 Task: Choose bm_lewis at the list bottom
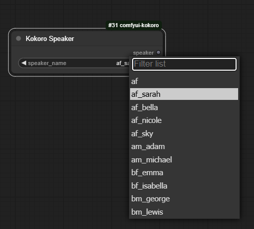184,212
